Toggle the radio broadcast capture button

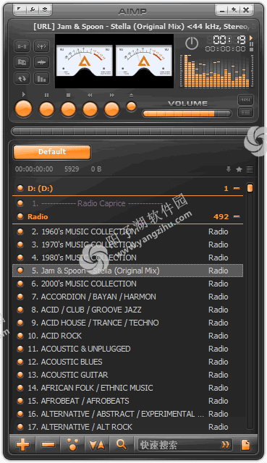pyautogui.click(x=42, y=46)
